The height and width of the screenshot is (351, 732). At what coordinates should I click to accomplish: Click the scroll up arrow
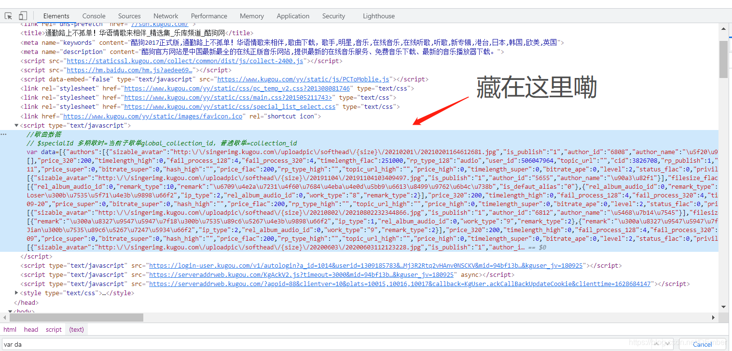(723, 28)
